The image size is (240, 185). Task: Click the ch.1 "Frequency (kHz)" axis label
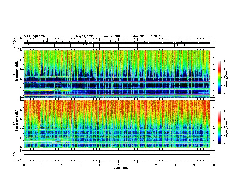pos(17,70)
